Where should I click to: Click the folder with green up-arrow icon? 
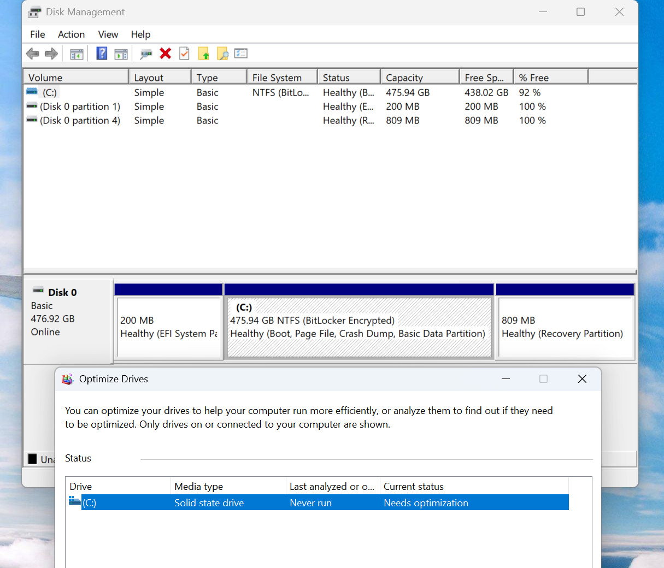tap(203, 54)
